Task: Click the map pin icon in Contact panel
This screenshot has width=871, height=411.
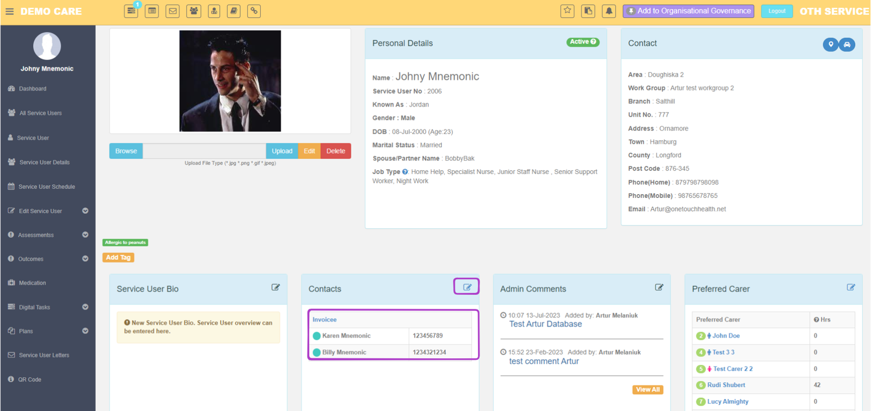Action: pos(831,45)
